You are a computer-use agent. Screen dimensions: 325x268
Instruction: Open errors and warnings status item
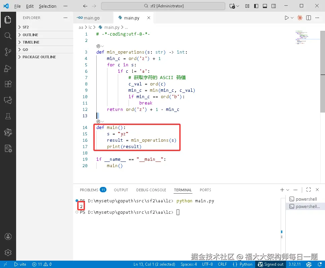(42, 264)
